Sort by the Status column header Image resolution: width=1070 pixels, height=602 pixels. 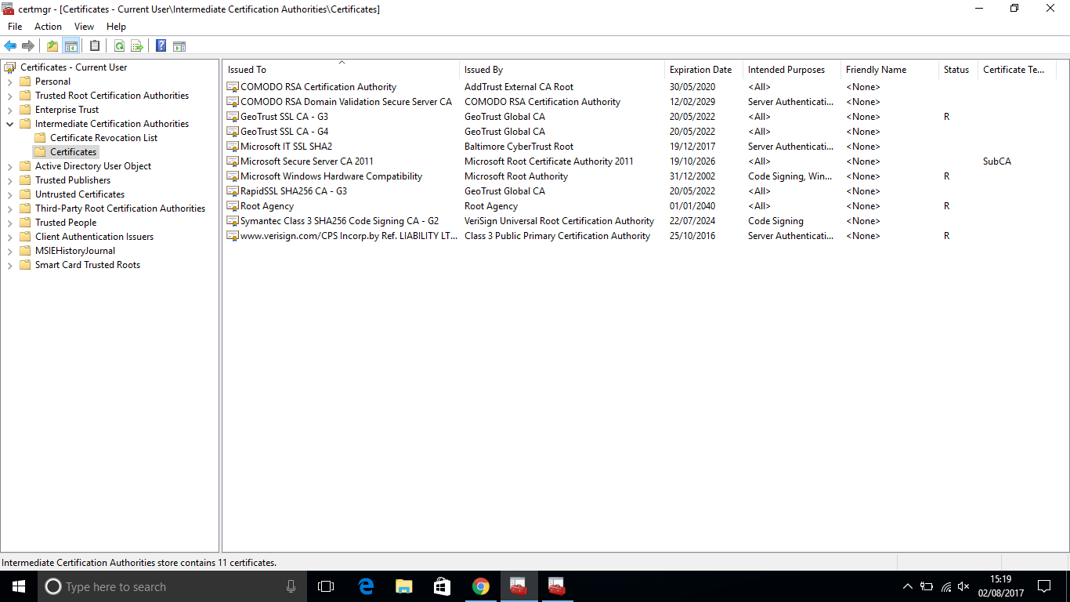point(958,70)
